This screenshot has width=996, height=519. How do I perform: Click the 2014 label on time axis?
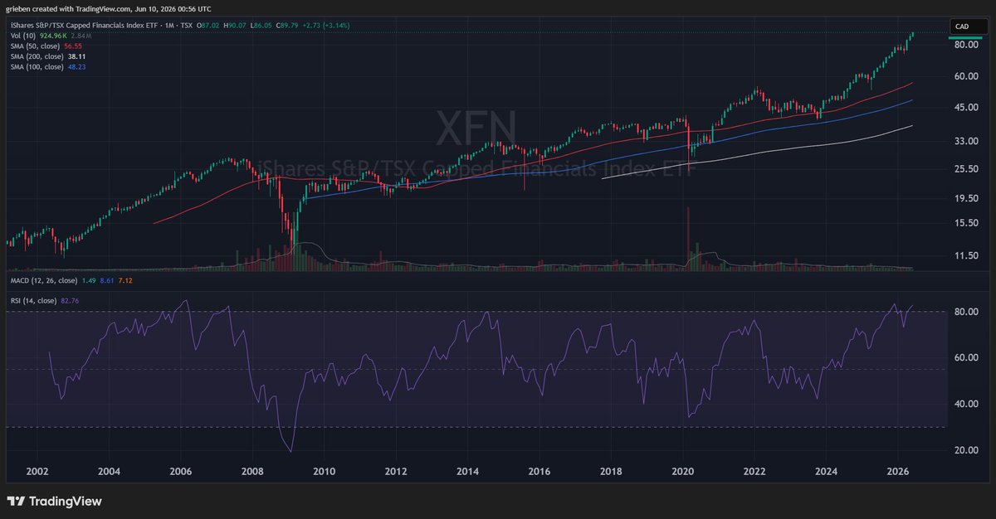tap(467, 471)
